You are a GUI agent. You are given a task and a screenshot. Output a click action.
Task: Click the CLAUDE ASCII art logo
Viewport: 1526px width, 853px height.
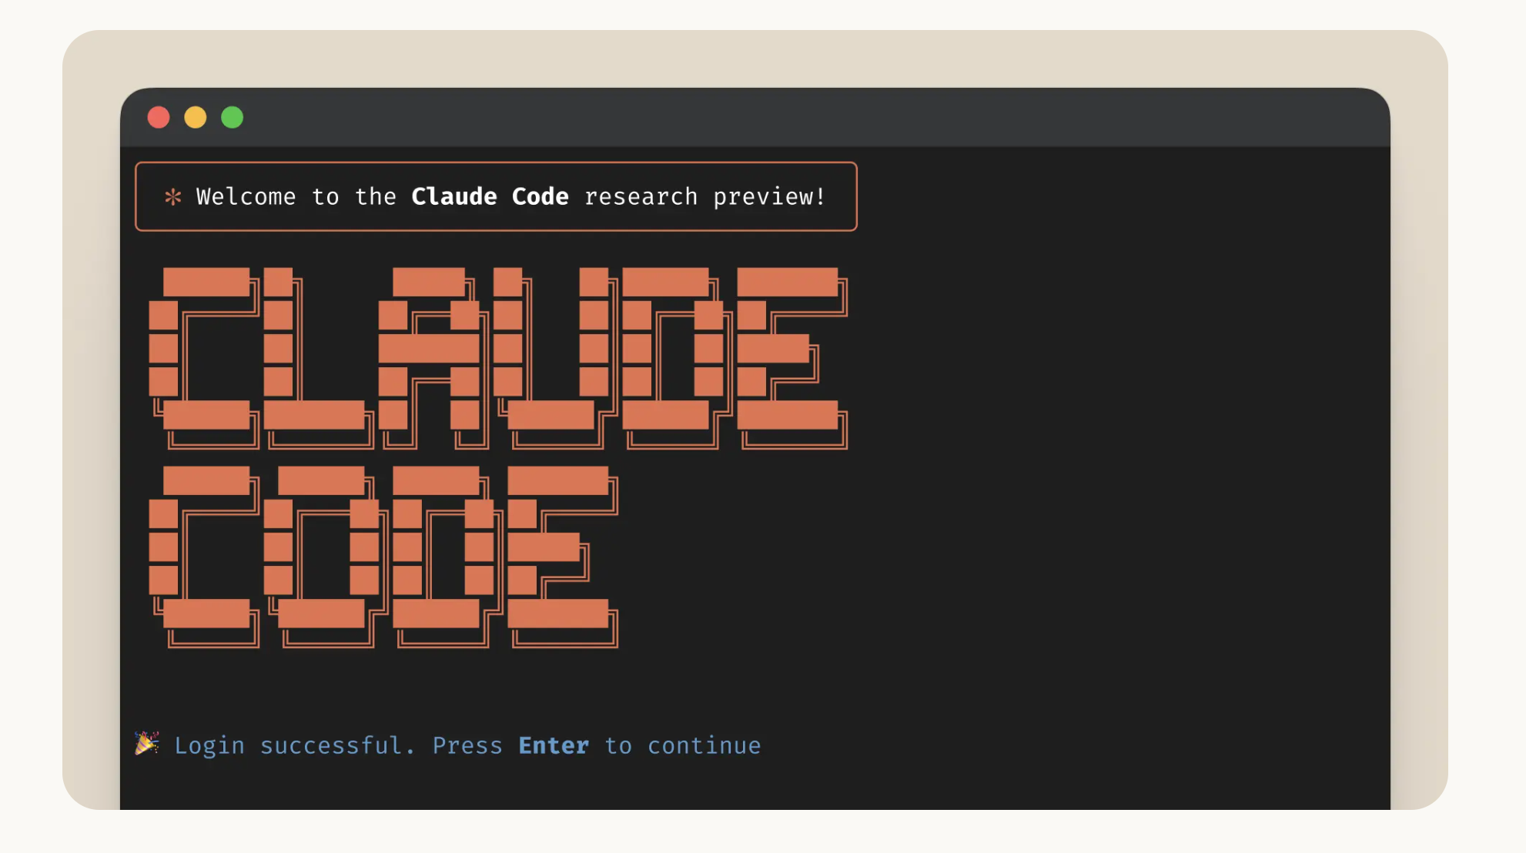tap(498, 358)
